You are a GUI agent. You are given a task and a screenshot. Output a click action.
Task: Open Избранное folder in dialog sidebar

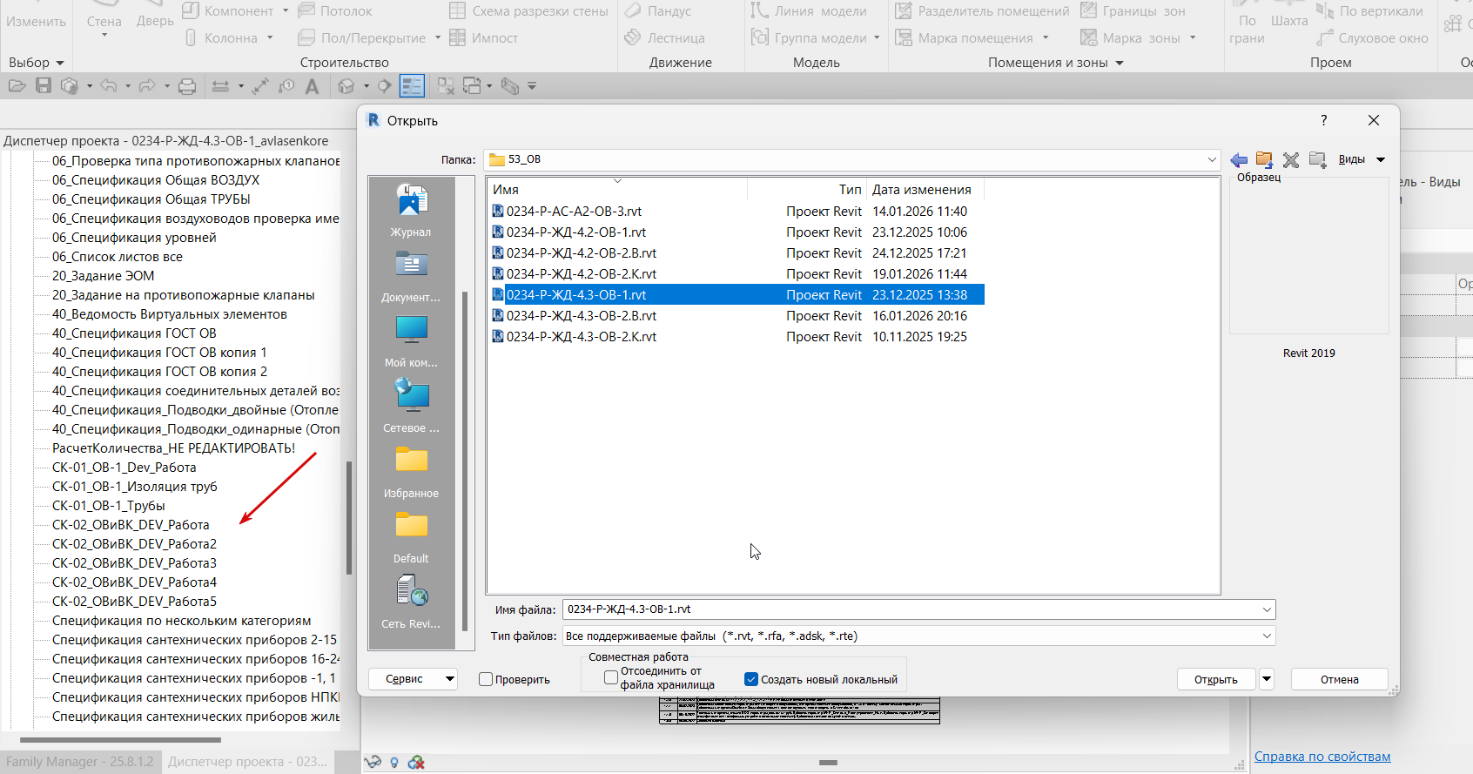[411, 471]
